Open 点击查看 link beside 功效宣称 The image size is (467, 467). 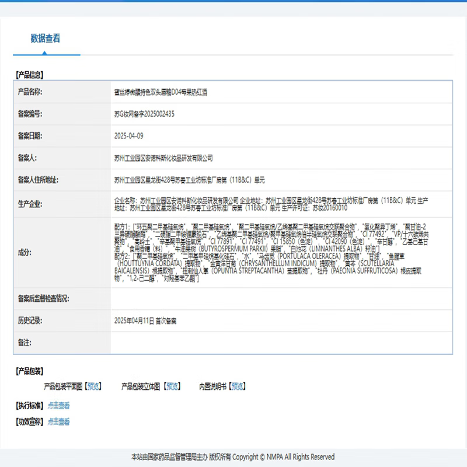pos(58,421)
